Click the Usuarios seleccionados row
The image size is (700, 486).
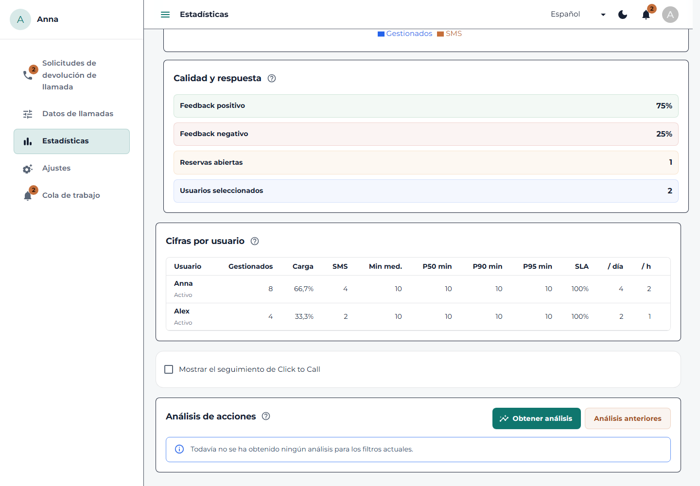pyautogui.click(x=426, y=191)
